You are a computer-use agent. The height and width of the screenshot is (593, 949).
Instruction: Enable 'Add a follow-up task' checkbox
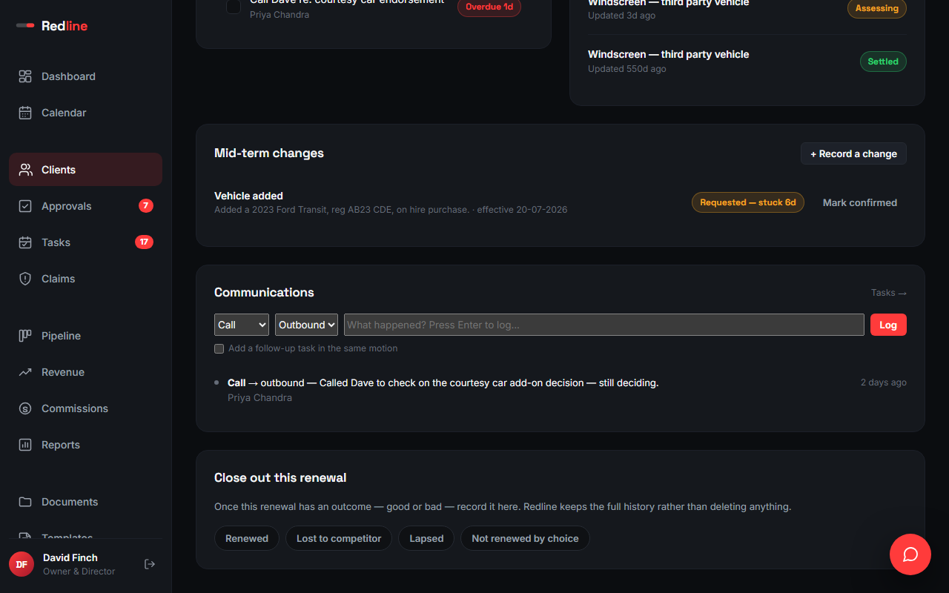click(219, 348)
